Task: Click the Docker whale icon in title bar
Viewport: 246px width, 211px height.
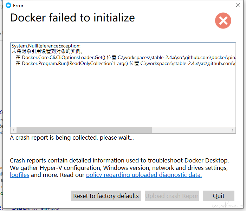Action: pos(8,5)
